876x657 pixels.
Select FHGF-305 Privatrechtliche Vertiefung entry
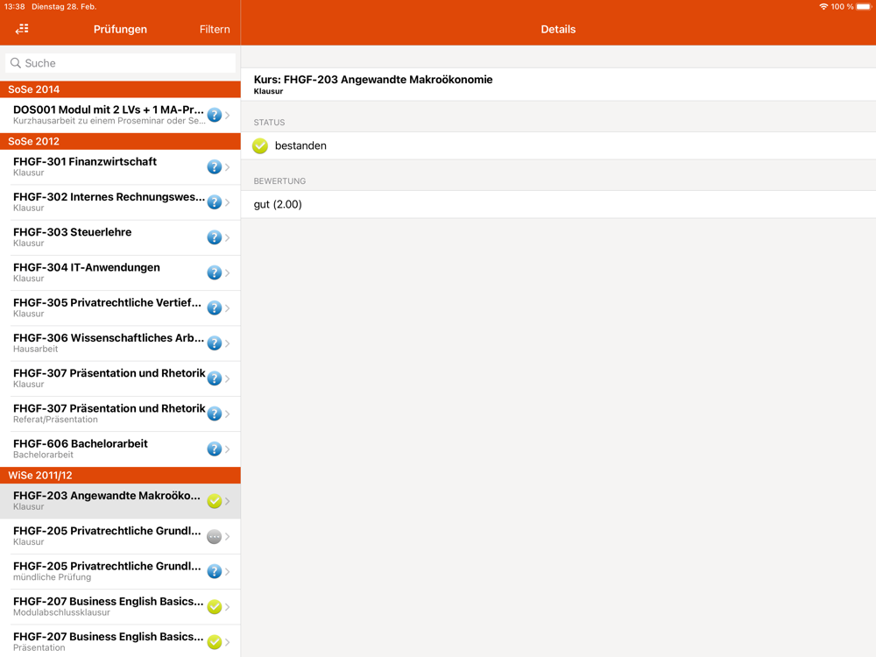point(120,307)
